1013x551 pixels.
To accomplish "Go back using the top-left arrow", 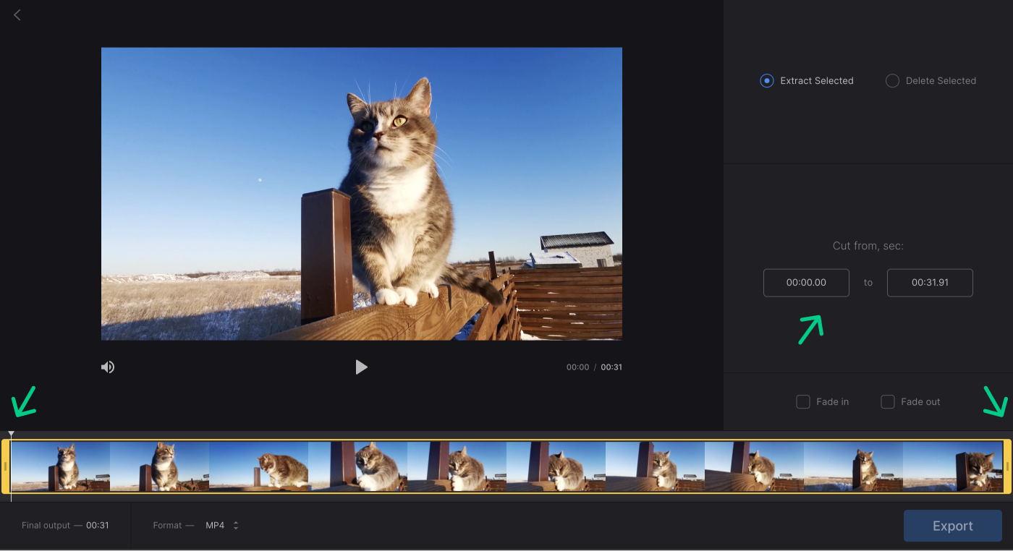I will (17, 15).
